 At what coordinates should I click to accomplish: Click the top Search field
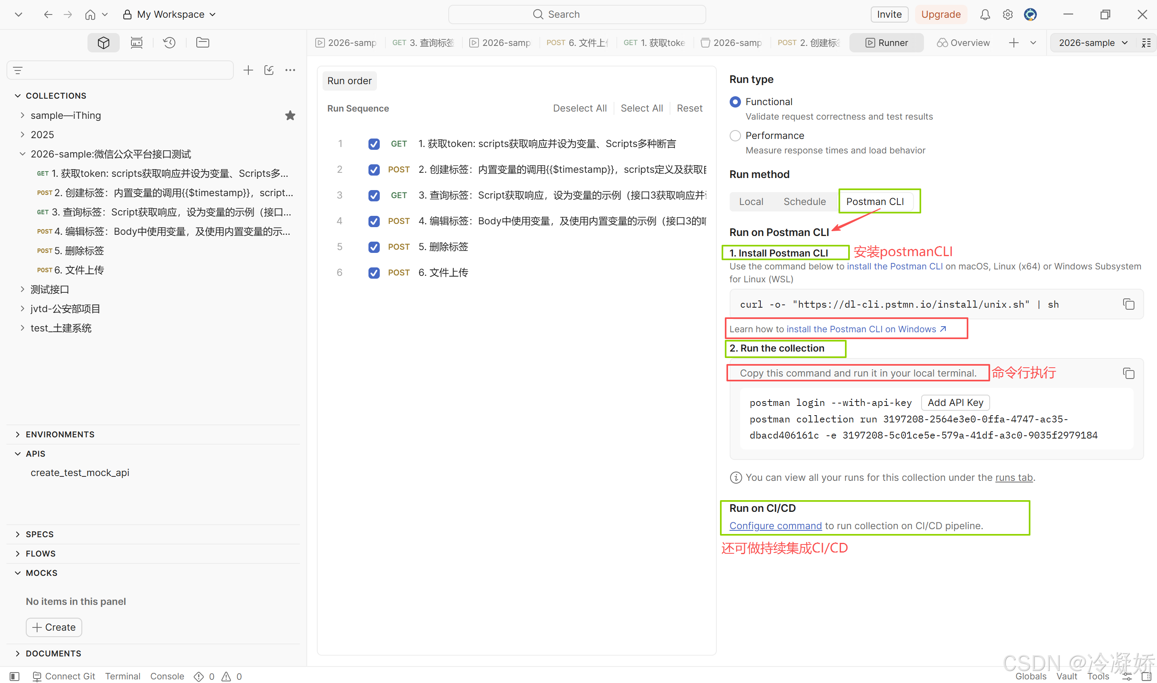pyautogui.click(x=576, y=15)
